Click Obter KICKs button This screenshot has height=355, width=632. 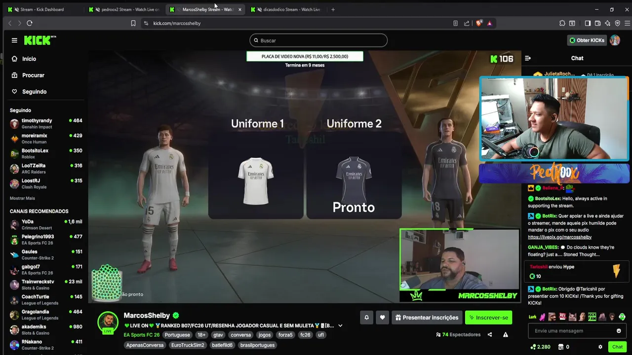[587, 40]
